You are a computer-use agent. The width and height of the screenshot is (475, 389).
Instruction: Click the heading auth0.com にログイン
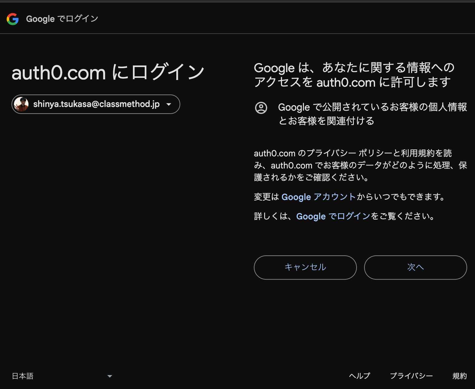(x=108, y=73)
